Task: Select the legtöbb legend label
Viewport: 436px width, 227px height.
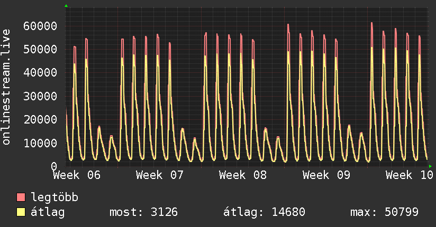Action: click(x=54, y=197)
